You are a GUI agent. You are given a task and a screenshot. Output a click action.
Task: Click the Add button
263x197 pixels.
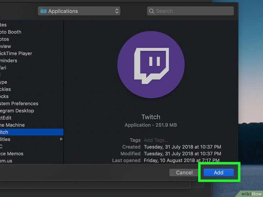coord(219,173)
